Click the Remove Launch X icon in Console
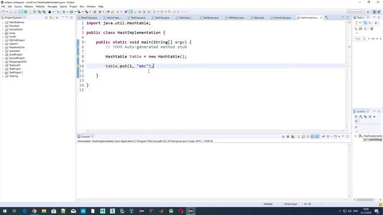The height and width of the screenshot is (215, 383). tap(288, 137)
